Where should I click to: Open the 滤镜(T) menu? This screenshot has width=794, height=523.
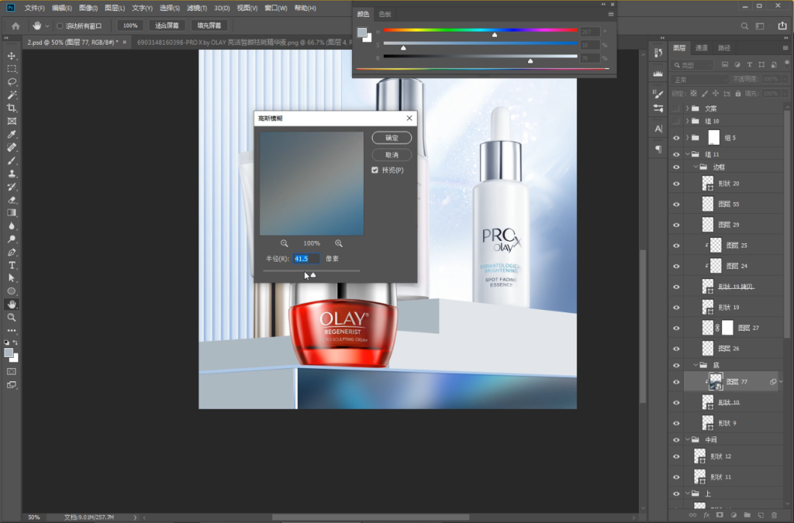[x=197, y=8]
